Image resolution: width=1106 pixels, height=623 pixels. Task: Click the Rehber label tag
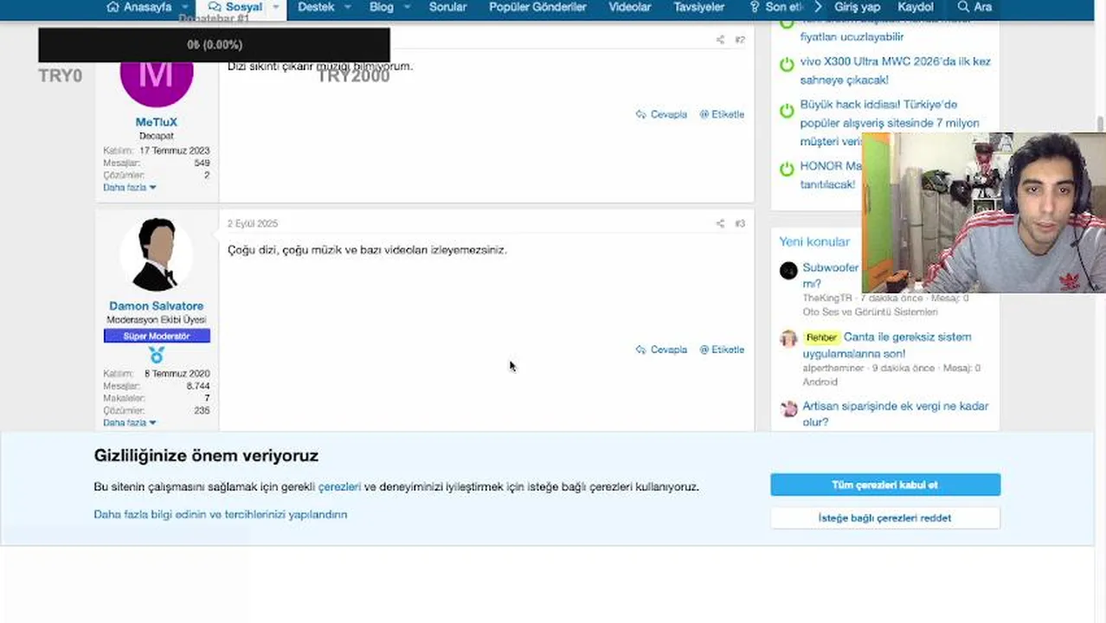point(821,337)
